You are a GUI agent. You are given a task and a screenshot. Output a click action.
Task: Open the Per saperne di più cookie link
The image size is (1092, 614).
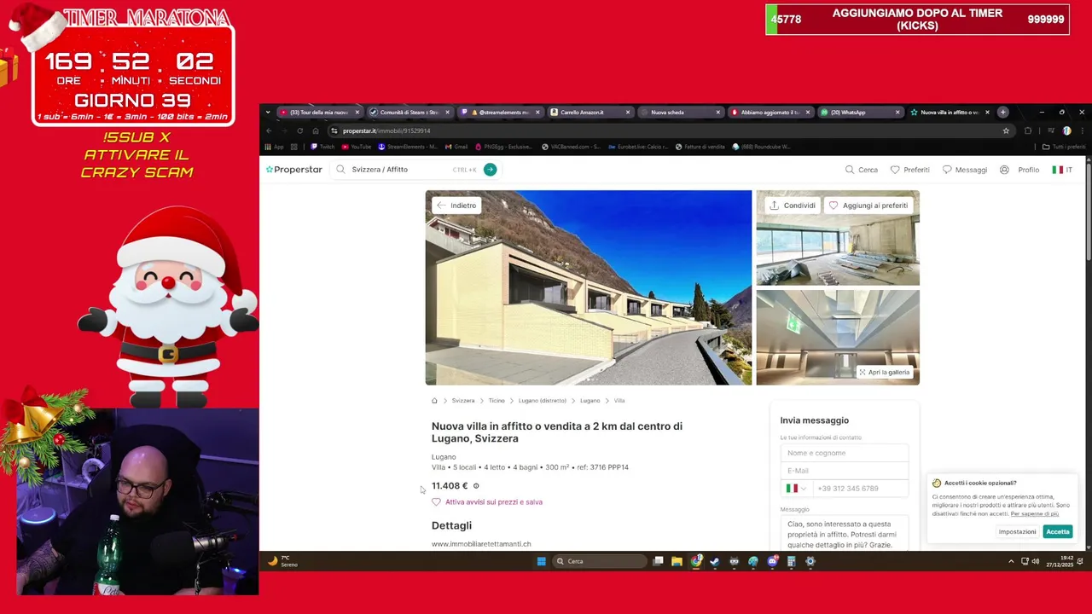[1035, 514]
